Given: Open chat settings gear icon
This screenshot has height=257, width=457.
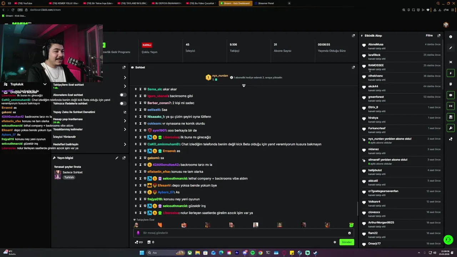Looking at the screenshot, I should 335,242.
